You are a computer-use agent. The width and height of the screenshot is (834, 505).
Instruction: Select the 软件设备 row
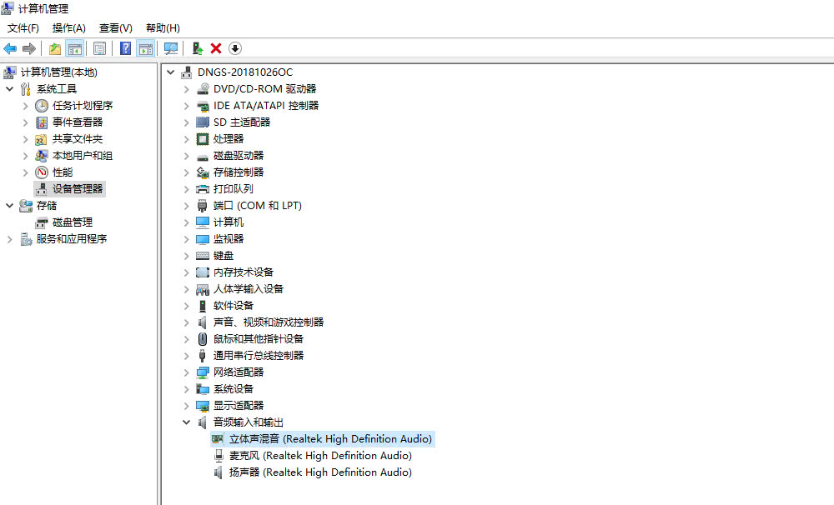(x=234, y=306)
